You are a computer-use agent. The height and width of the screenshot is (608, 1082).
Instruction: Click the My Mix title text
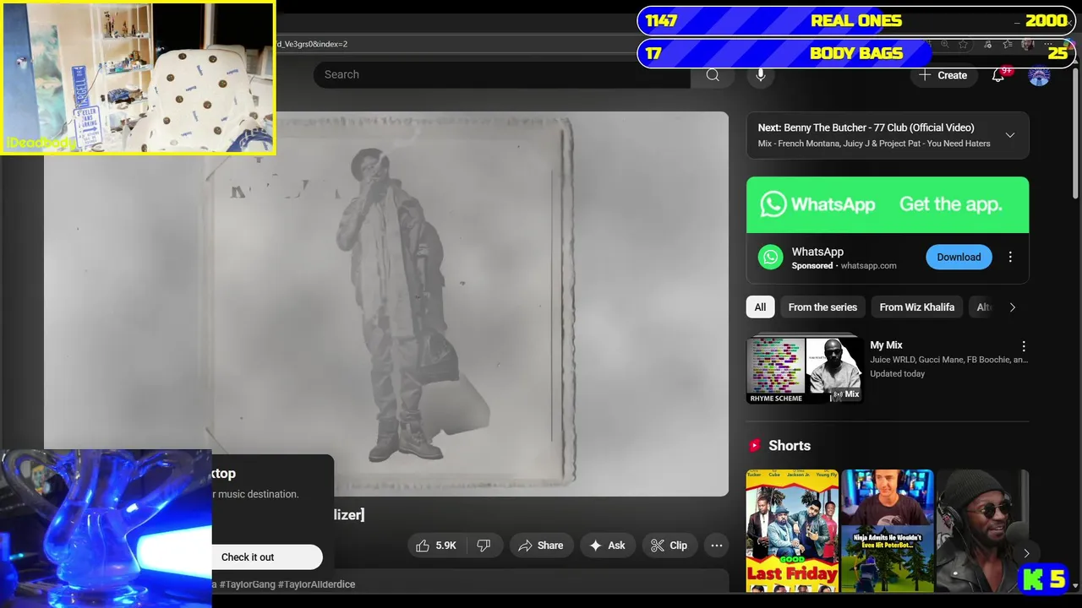pos(886,345)
